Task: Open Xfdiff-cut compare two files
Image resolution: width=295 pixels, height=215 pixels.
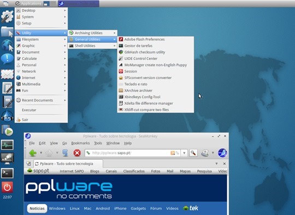Action: coord(155,110)
